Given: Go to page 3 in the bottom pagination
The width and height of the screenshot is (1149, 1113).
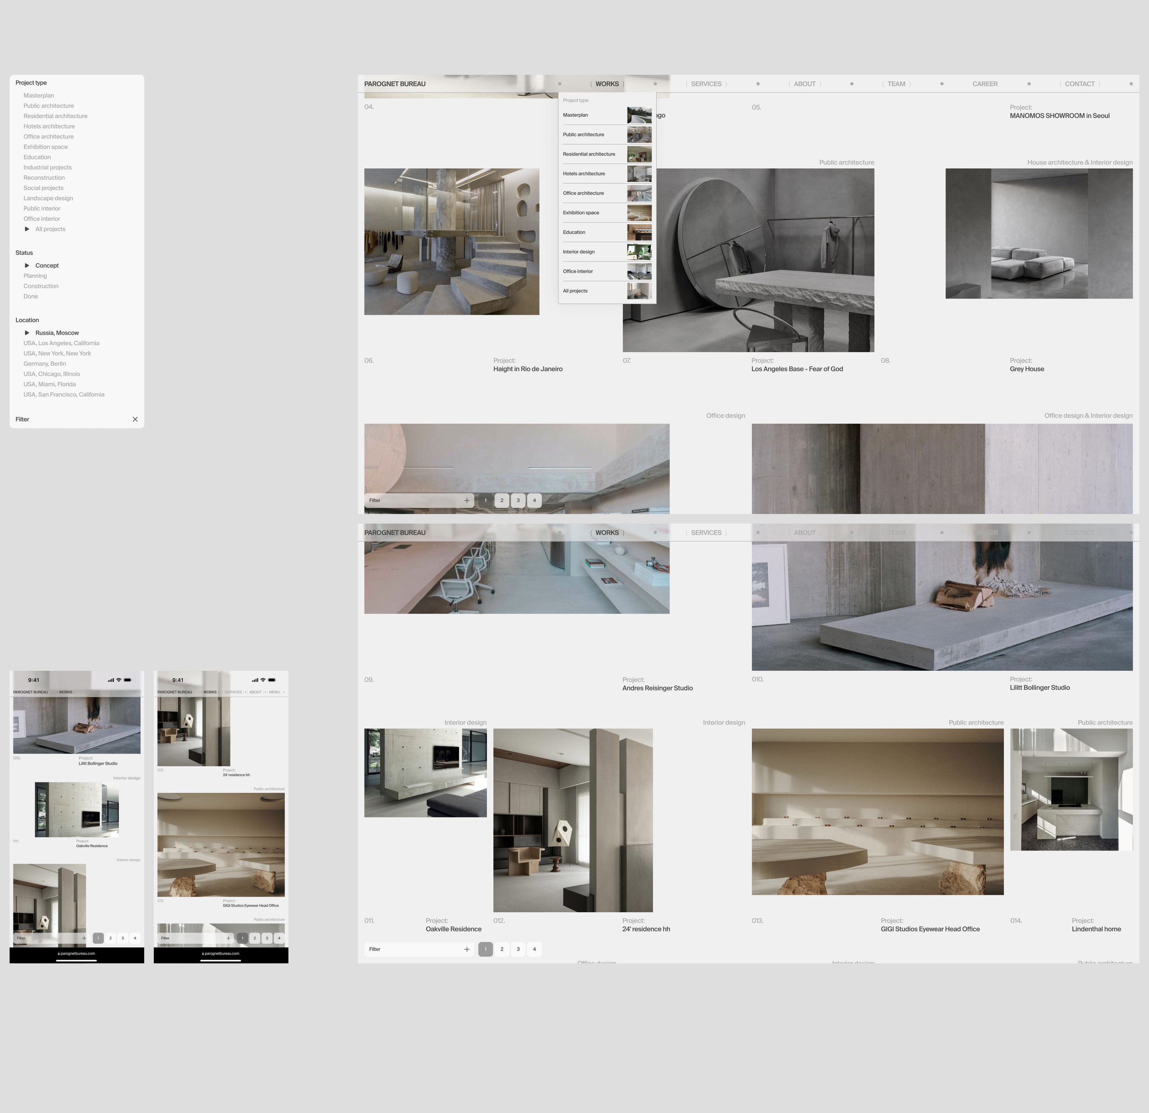Looking at the screenshot, I should [x=518, y=949].
